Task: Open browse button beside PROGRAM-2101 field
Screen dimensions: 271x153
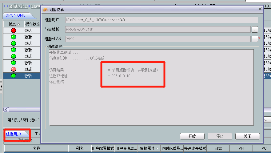Action: pos(255,30)
